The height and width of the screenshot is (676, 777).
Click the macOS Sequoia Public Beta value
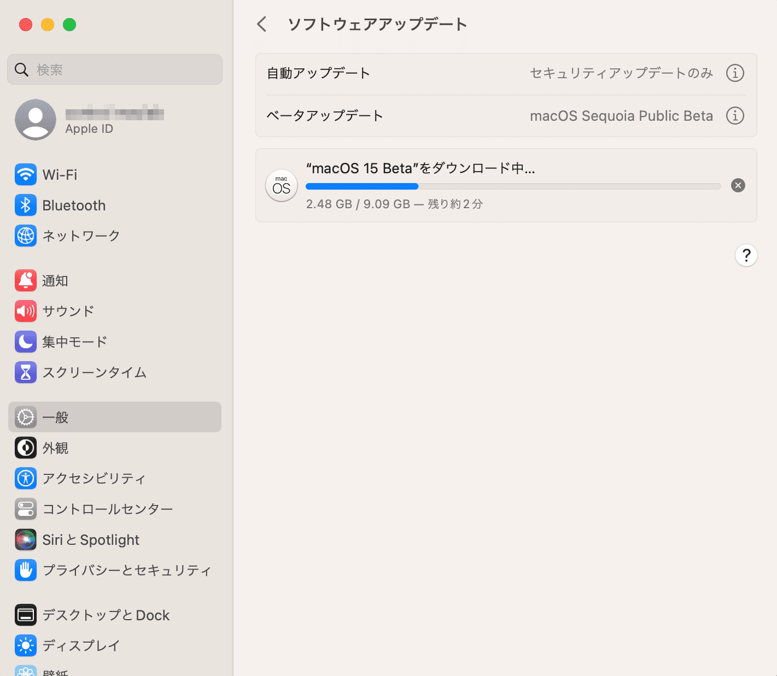[622, 116]
